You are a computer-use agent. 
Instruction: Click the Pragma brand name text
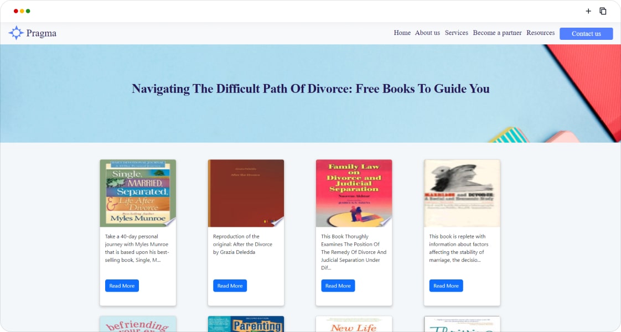pyautogui.click(x=41, y=33)
